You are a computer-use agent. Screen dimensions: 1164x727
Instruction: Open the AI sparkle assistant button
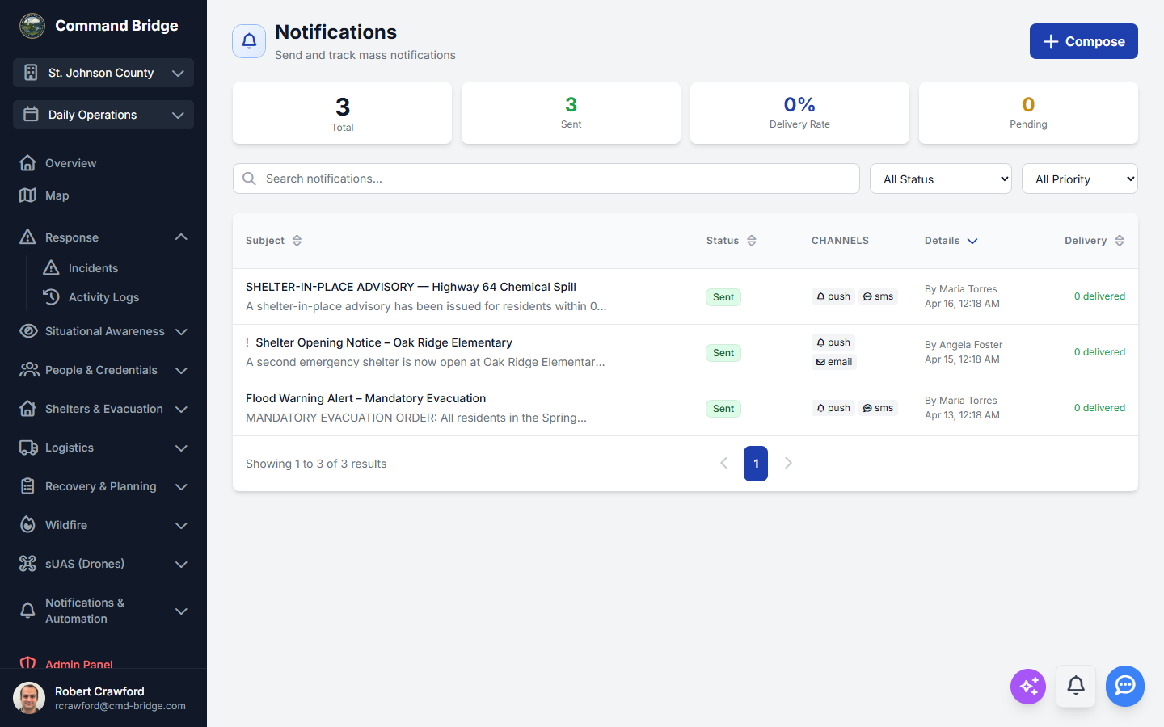coord(1027,686)
